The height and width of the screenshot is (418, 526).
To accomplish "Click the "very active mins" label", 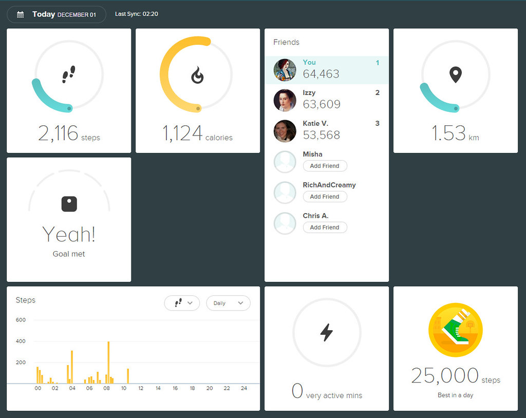I will point(334,396).
